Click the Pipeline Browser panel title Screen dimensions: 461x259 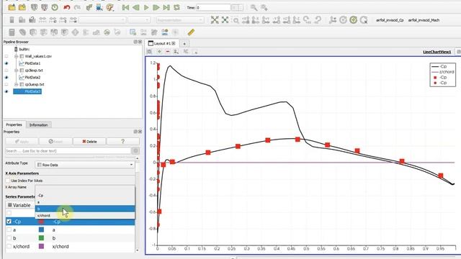(16, 42)
